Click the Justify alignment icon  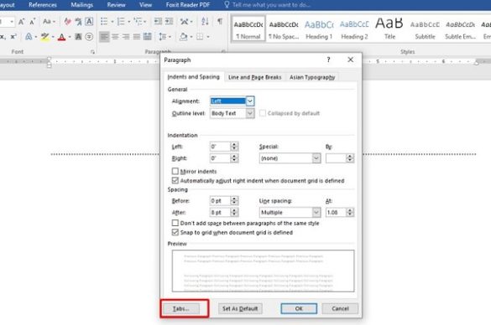137,37
